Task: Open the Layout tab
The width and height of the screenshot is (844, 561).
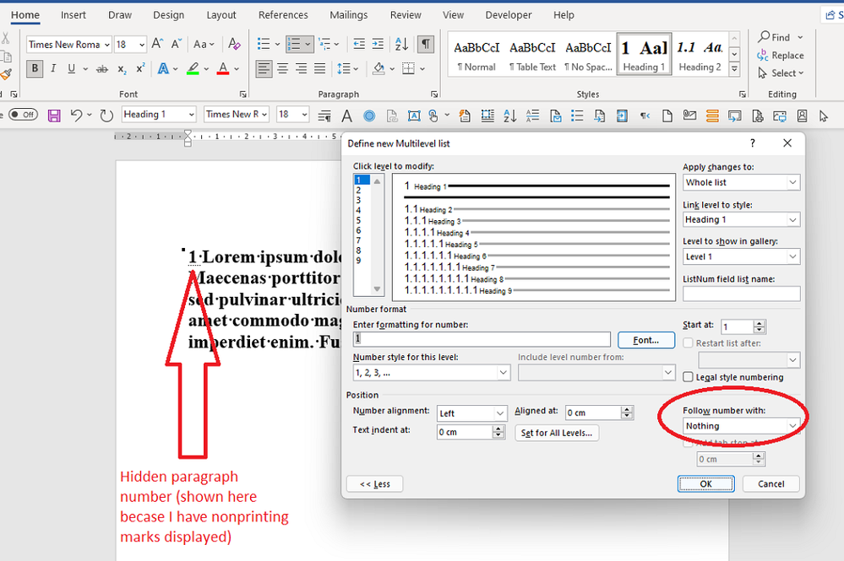Action: coord(221,15)
